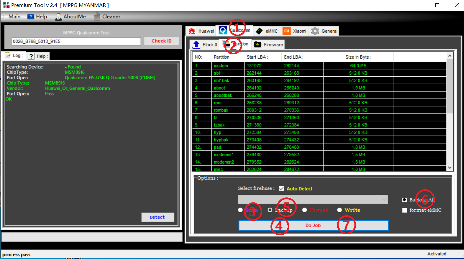This screenshot has width=464, height=259.
Task: Click the device ID input field
Action: click(76, 41)
